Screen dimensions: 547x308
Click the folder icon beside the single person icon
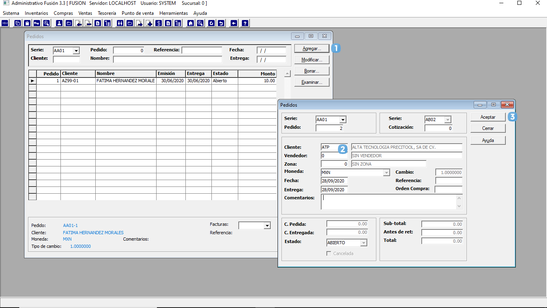tap(69, 23)
